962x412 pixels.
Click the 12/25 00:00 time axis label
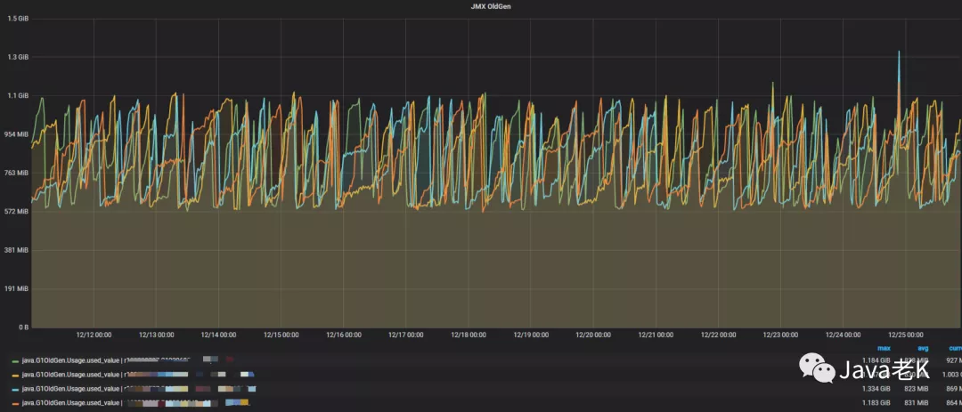tap(906, 335)
